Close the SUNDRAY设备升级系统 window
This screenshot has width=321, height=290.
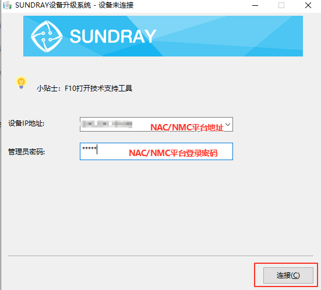[308, 5]
